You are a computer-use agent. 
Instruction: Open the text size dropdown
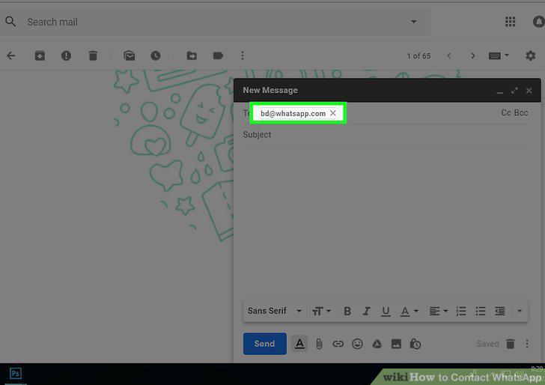(x=321, y=311)
